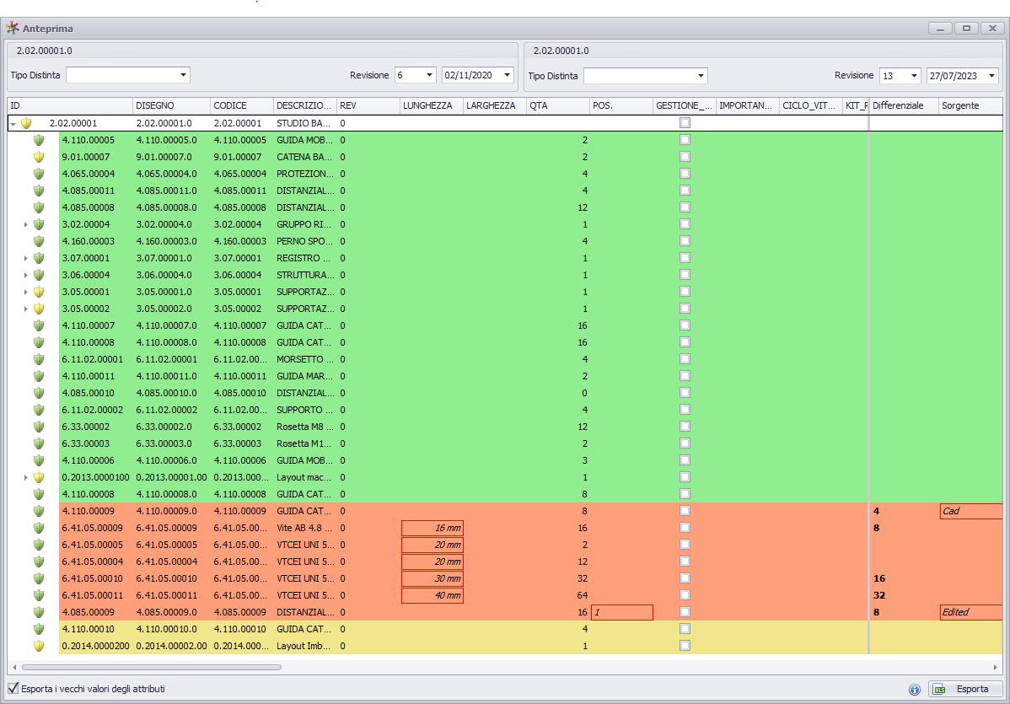
Task: Sort by the CODICE column header
Action: tap(242, 105)
